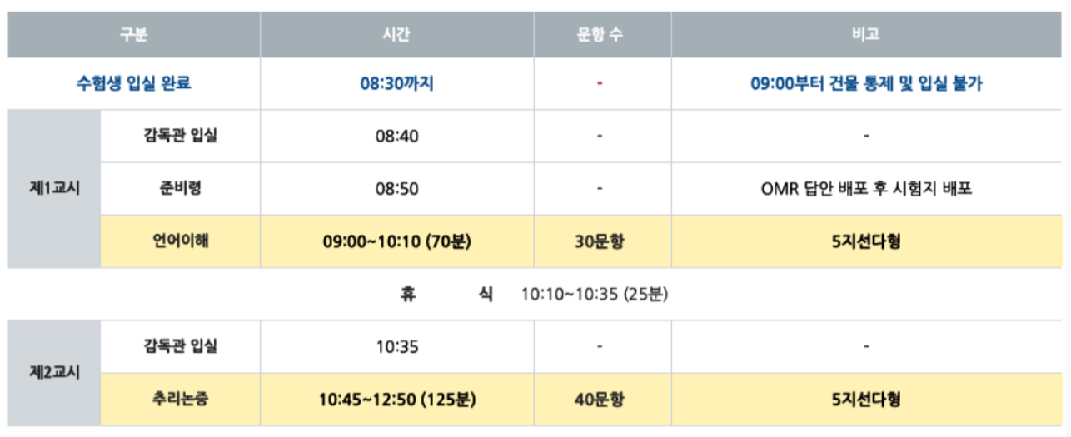Select the 비고 column header

click(x=866, y=35)
